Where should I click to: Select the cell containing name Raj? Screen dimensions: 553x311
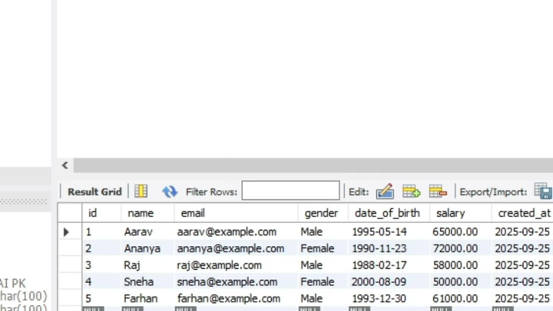[147, 265]
